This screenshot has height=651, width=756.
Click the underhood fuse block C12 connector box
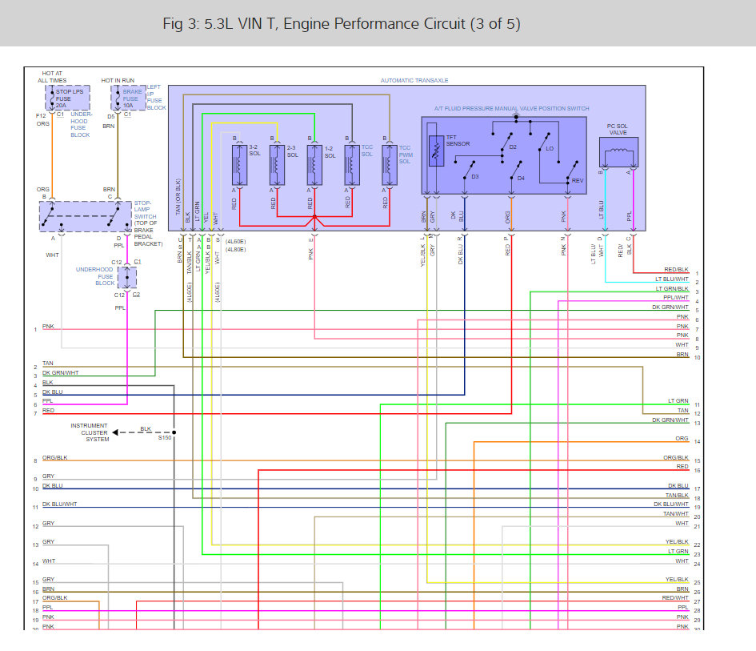(127, 278)
